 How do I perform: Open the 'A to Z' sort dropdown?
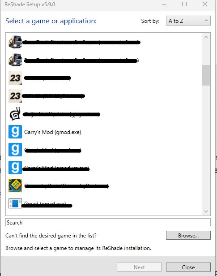[188, 21]
